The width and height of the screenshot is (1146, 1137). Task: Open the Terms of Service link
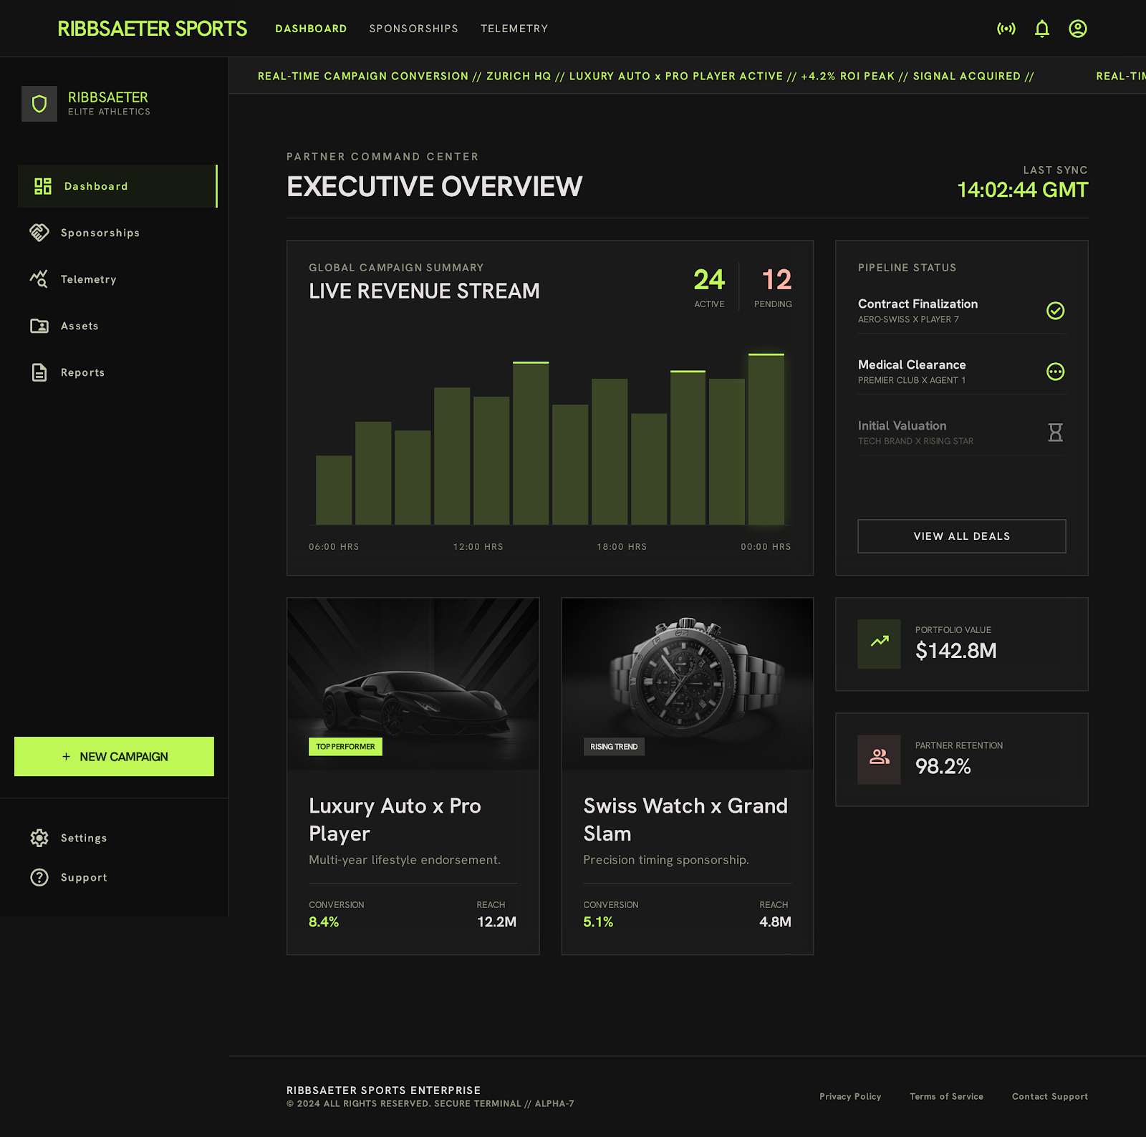[946, 1097]
